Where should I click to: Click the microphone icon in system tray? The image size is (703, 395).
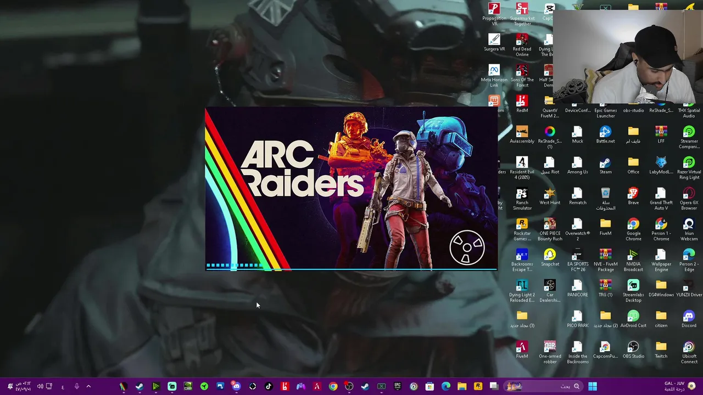coord(76,386)
